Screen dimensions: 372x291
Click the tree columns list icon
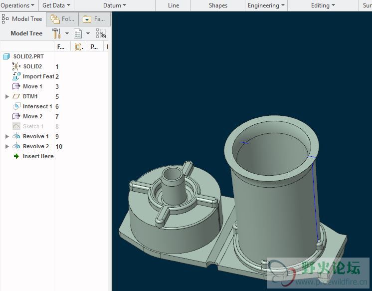pos(78,33)
